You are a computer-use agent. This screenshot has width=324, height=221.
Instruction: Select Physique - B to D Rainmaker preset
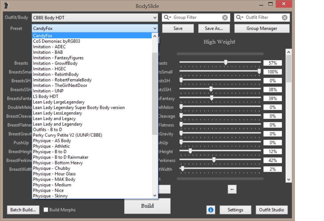[92, 157]
